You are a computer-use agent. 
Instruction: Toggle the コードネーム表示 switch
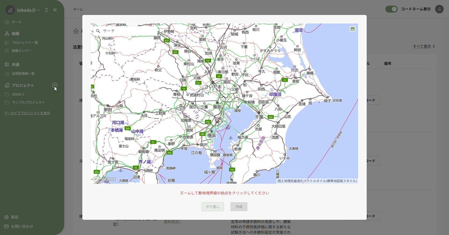391,9
